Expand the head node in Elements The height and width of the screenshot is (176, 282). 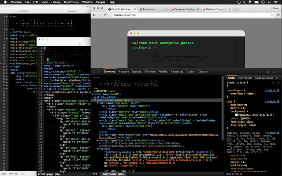click(95, 97)
